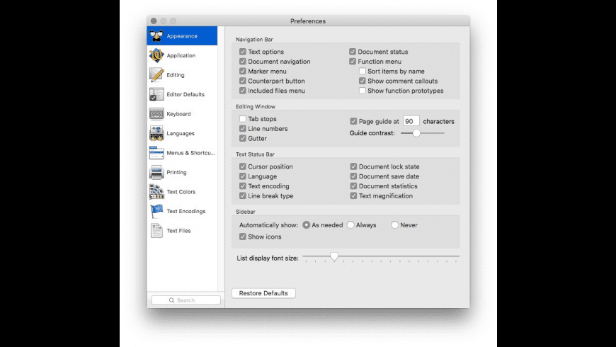Screen dimensions: 616x347
Task: Click the search magnifier icon
Action: pyautogui.click(x=171, y=300)
